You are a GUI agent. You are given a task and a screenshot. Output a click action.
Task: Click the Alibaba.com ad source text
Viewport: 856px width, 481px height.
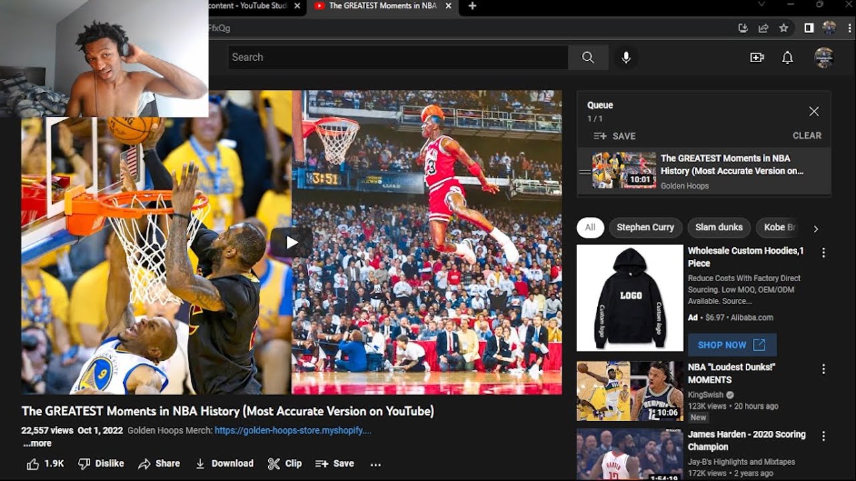point(752,318)
